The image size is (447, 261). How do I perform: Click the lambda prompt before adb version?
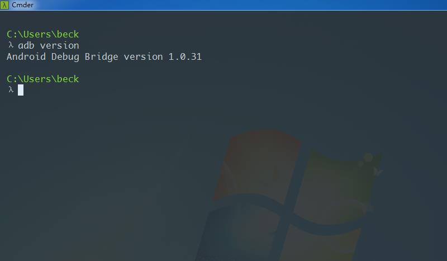tap(11, 45)
